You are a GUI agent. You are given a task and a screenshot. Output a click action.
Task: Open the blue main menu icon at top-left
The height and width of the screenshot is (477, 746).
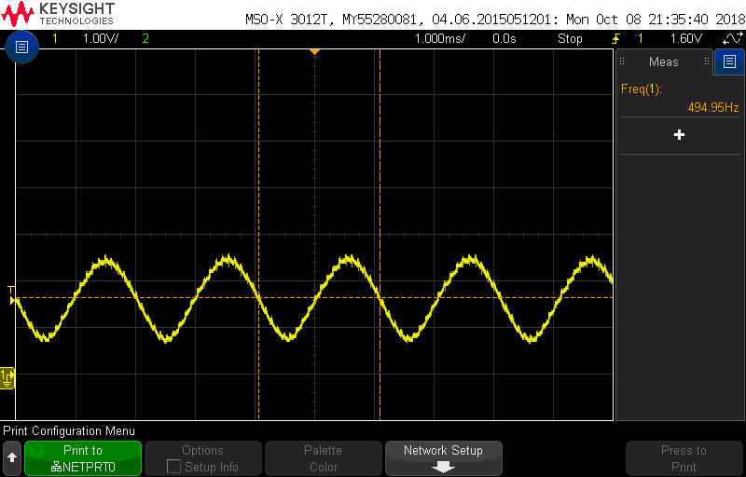21,47
